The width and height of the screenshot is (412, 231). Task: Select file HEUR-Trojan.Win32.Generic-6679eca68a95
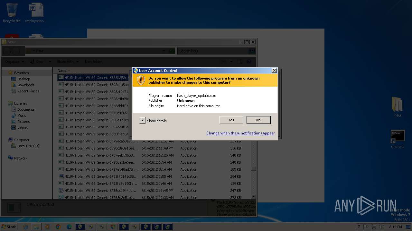[98, 141]
